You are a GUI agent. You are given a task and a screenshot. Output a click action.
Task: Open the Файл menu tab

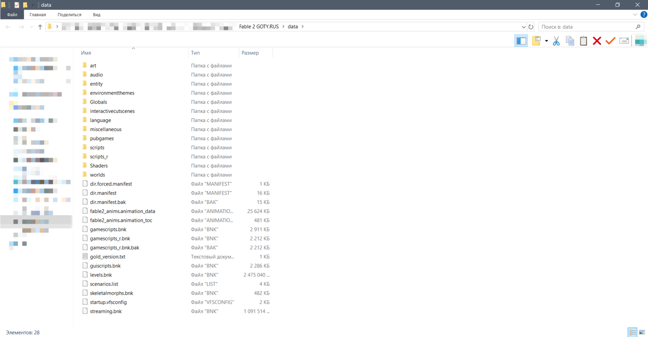click(12, 15)
